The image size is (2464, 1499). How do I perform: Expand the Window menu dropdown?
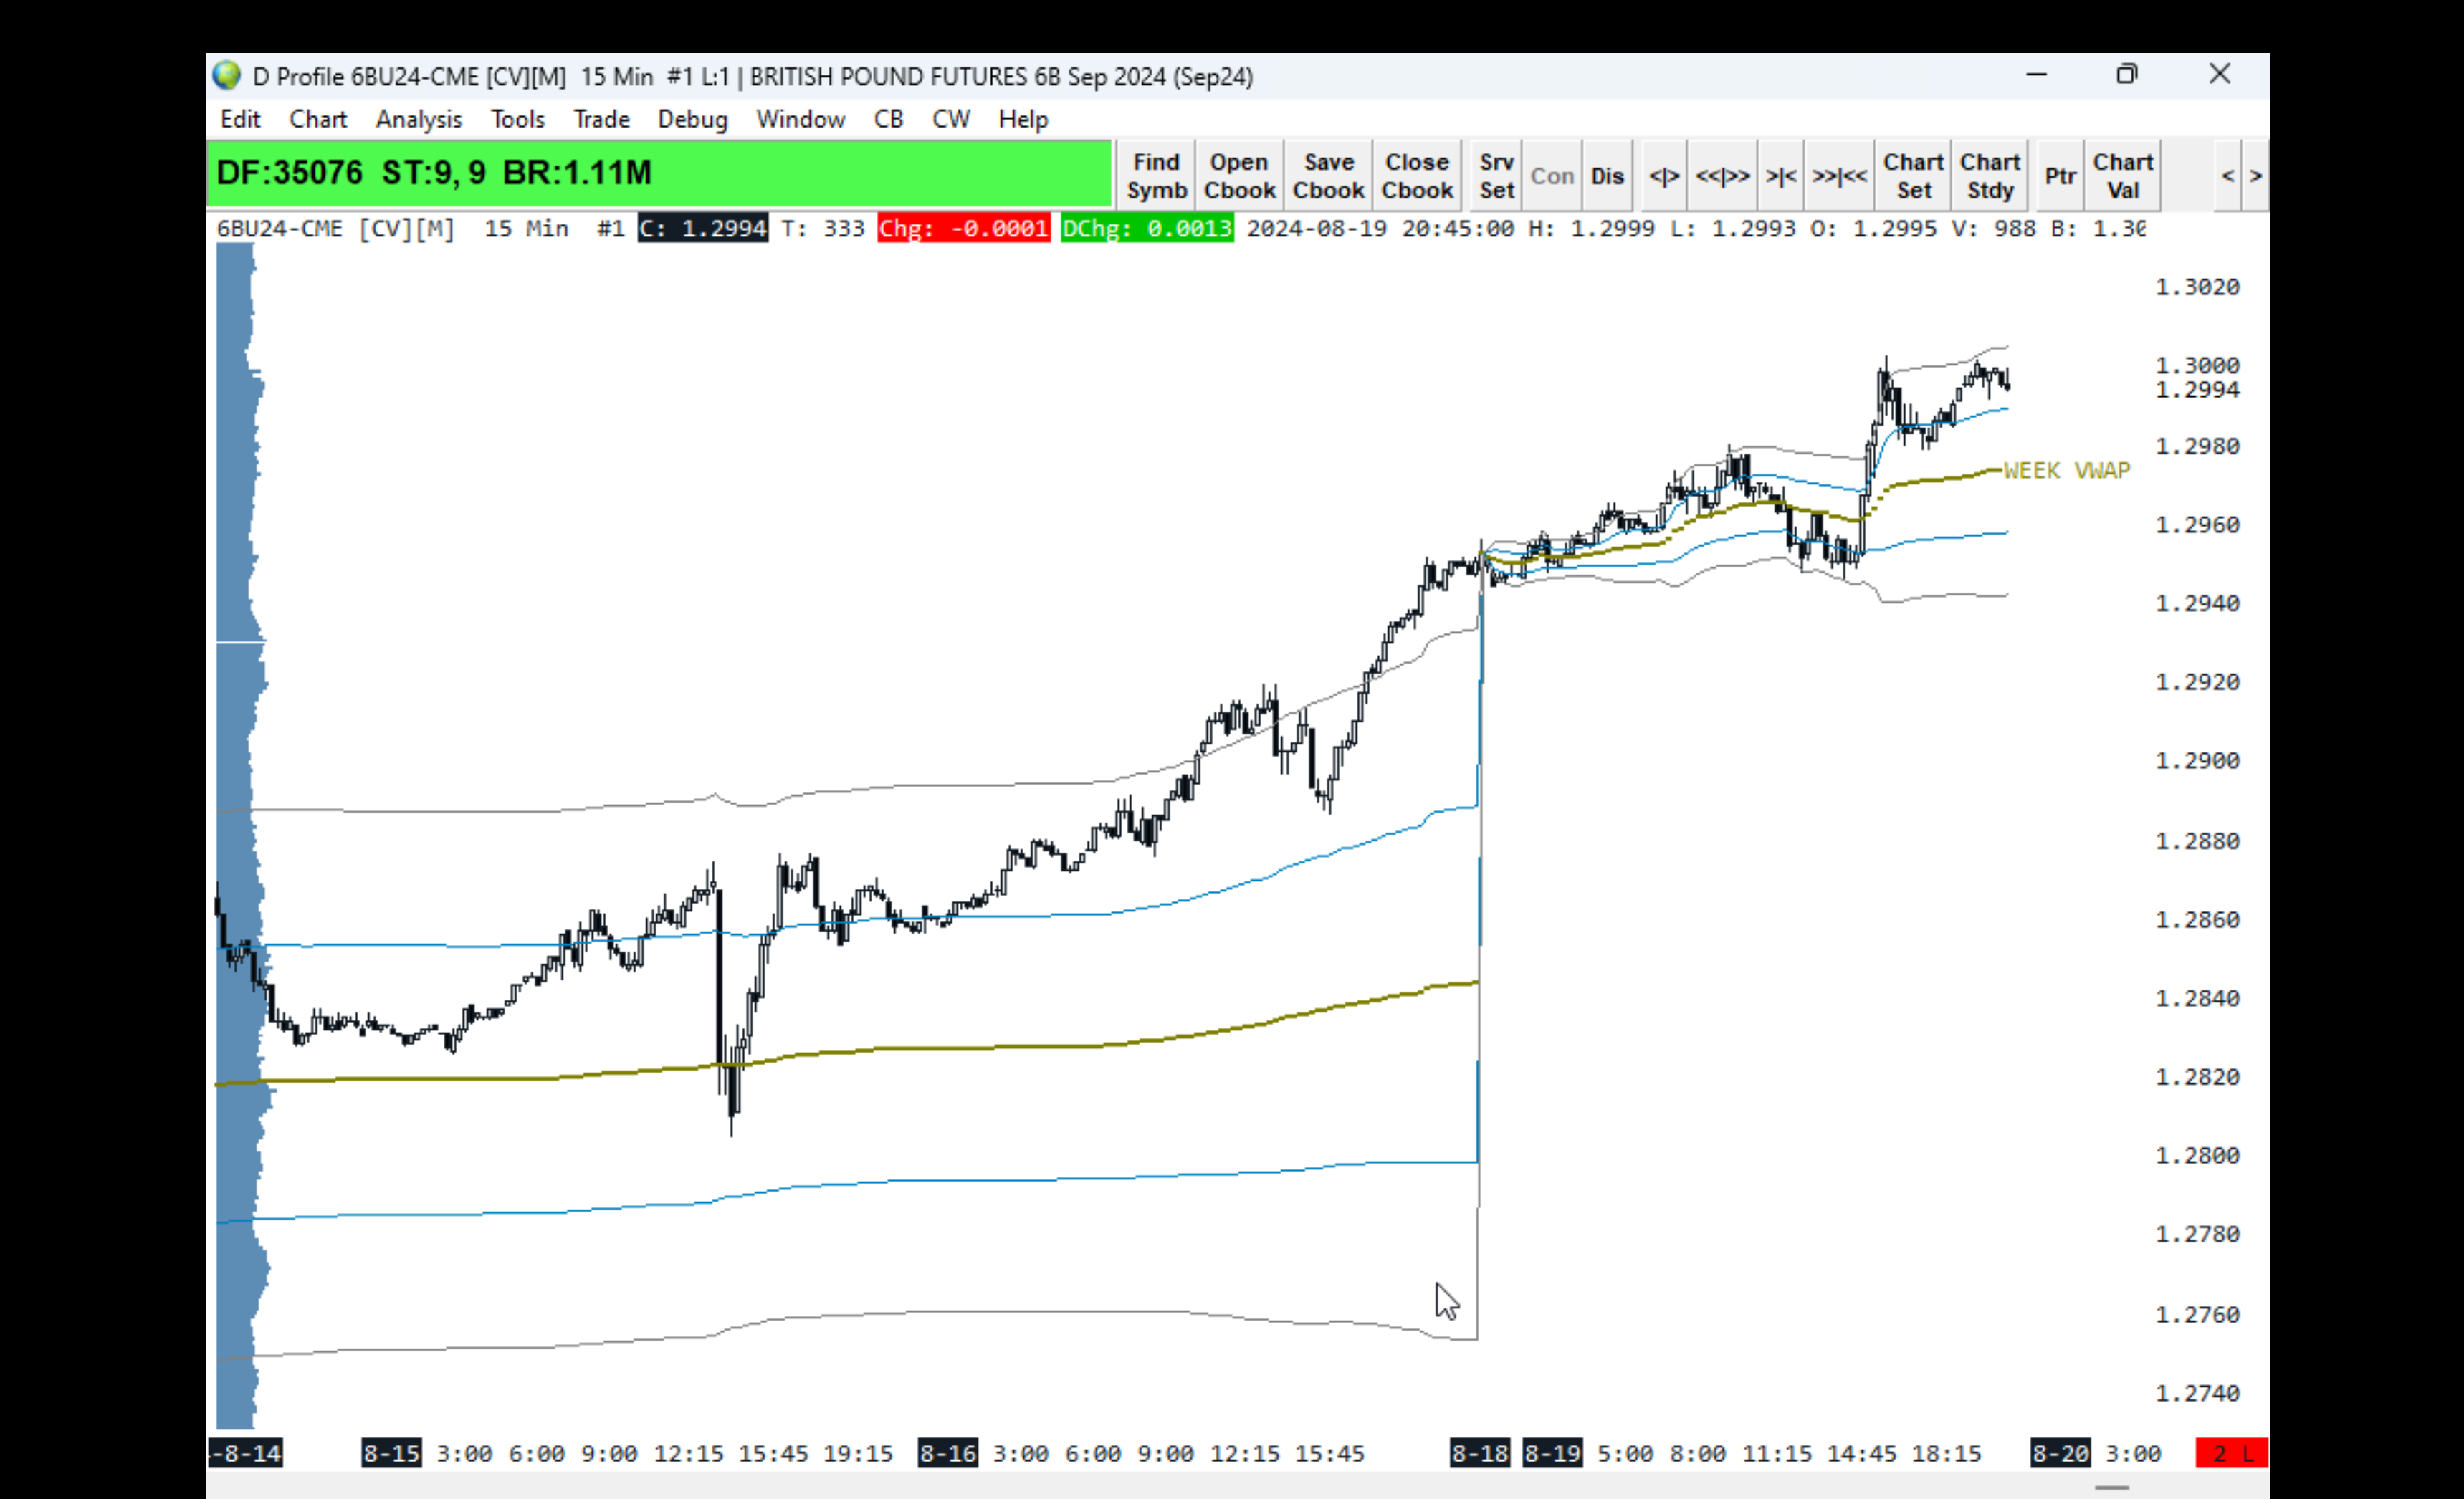pos(800,119)
